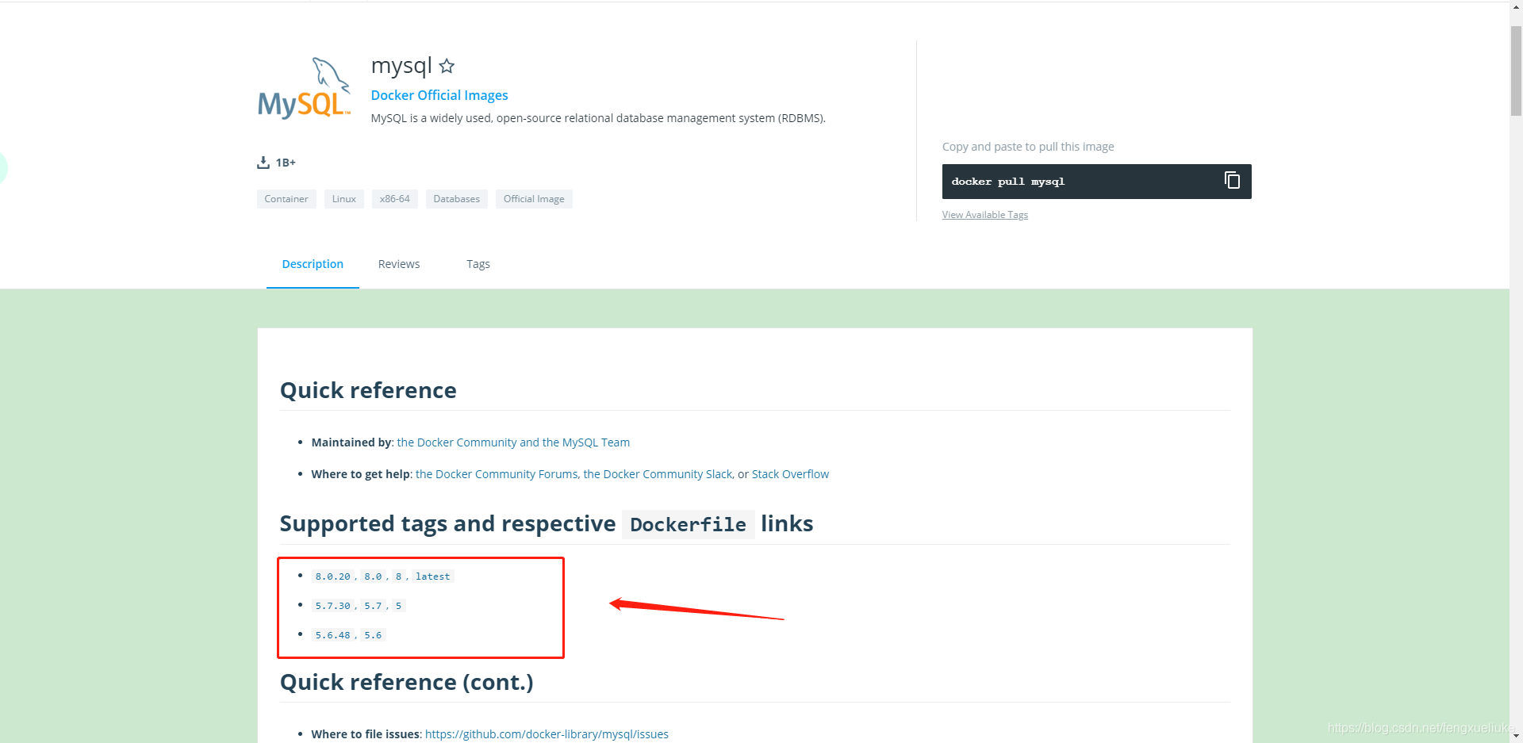Viewport: 1523px width, 743px height.
Task: Switch to the Reviews tab
Action: 399,264
